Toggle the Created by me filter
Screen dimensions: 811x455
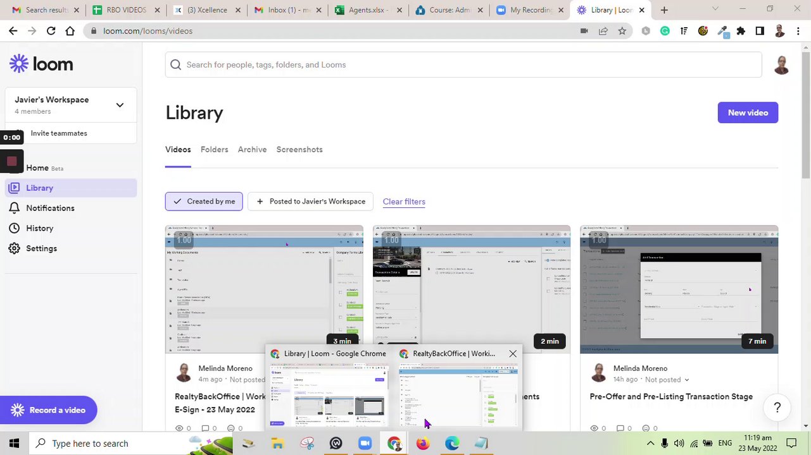pos(204,202)
